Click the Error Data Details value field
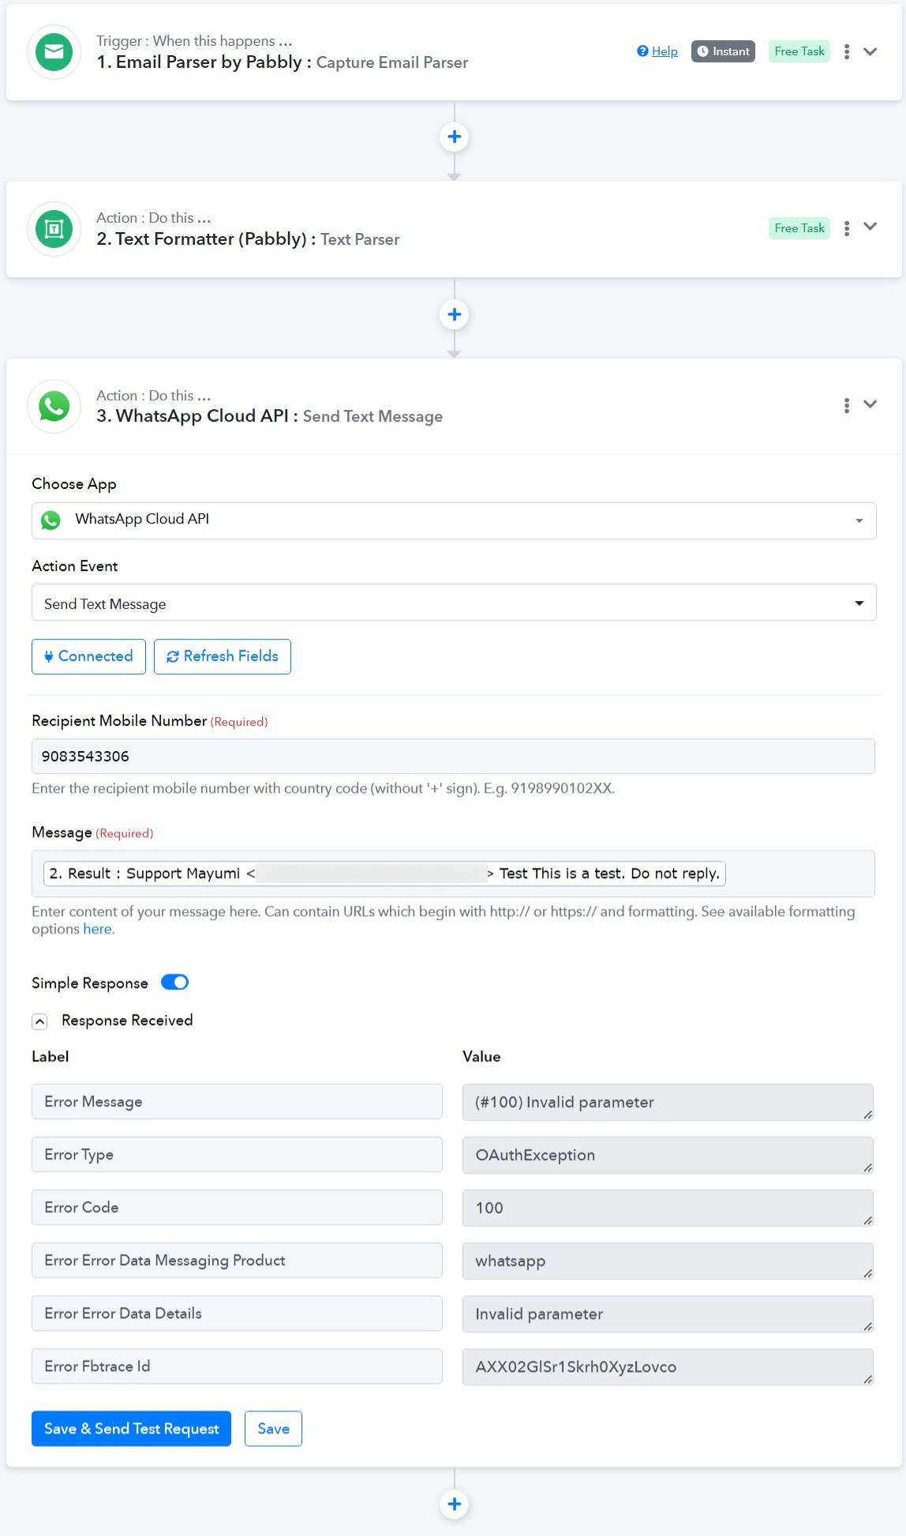This screenshot has height=1536, width=906. pyautogui.click(x=668, y=1314)
